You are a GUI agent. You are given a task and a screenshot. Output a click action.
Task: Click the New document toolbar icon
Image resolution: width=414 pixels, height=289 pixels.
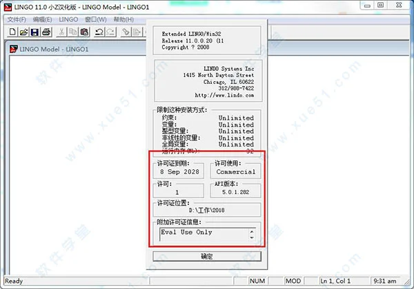tap(12, 32)
